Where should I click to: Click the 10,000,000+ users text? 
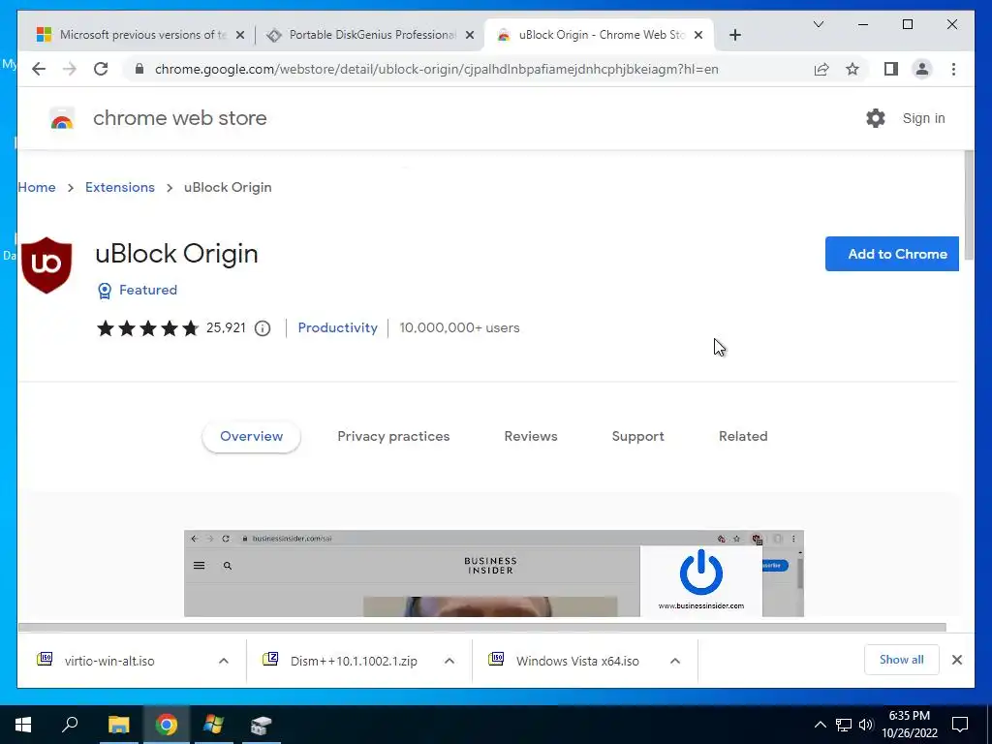[459, 327]
